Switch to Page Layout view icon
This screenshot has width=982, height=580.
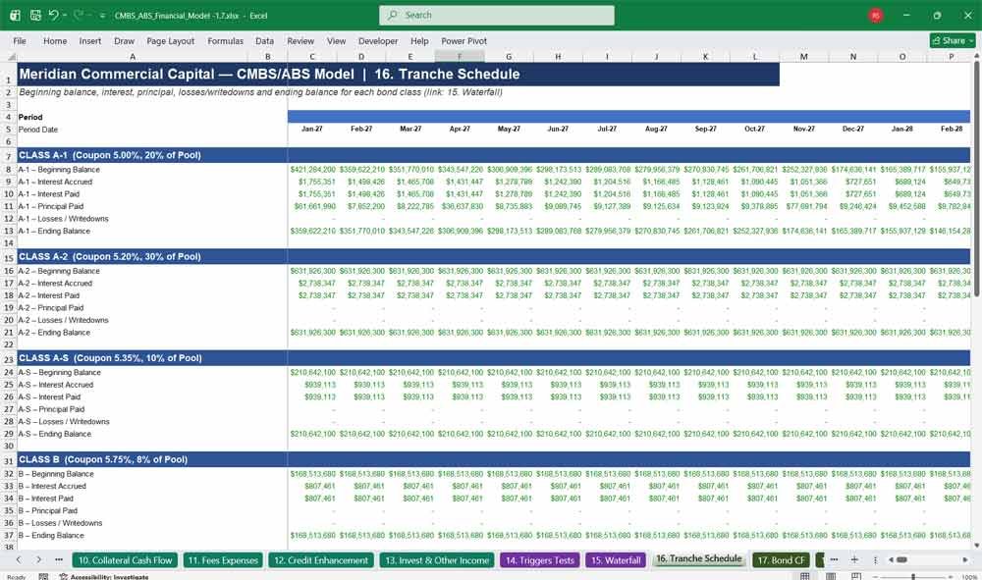[x=831, y=576]
